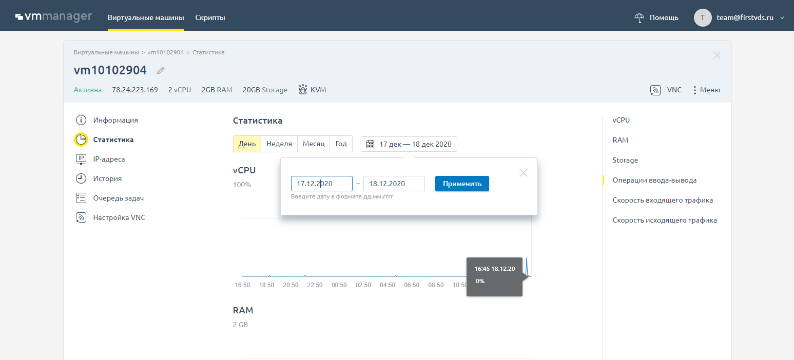The width and height of the screenshot is (794, 360).
Task: Open the Виртуальные машины top tab
Action: pyautogui.click(x=146, y=17)
